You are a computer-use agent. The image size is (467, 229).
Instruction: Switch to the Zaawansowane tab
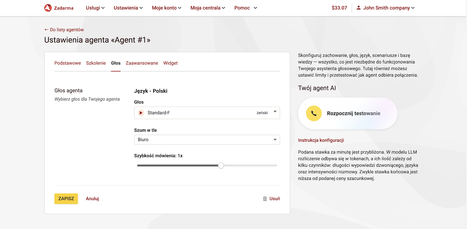click(x=142, y=63)
